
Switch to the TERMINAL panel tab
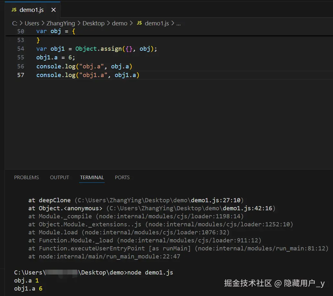pyautogui.click(x=92, y=178)
